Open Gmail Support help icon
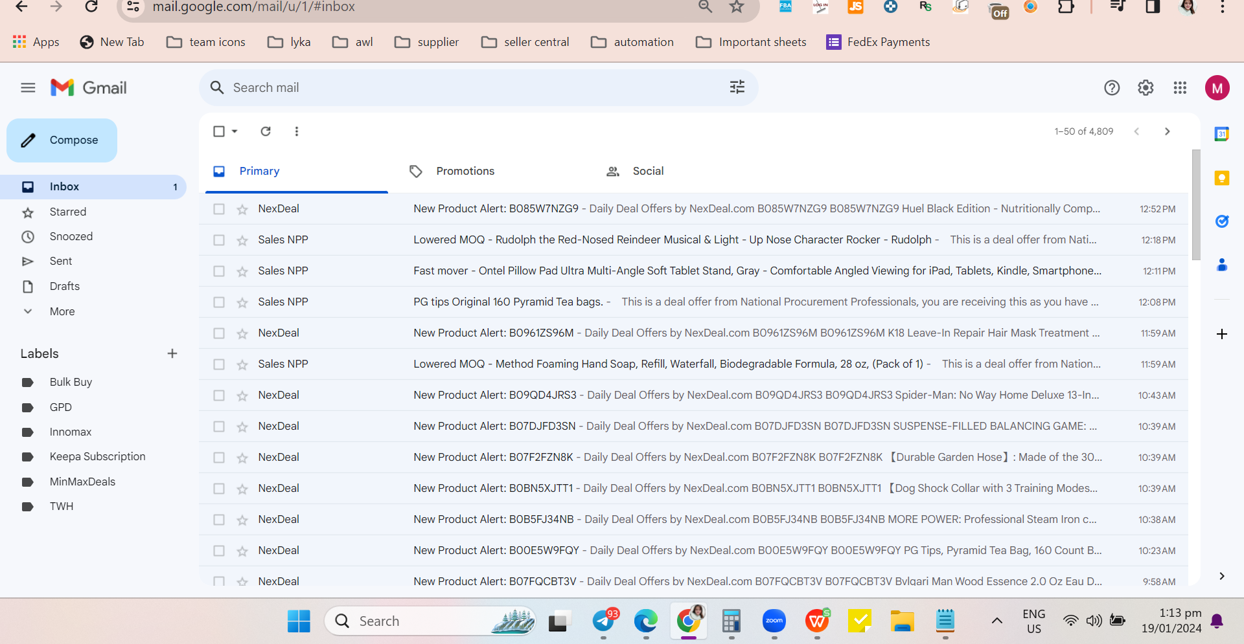1244x644 pixels. [1112, 87]
